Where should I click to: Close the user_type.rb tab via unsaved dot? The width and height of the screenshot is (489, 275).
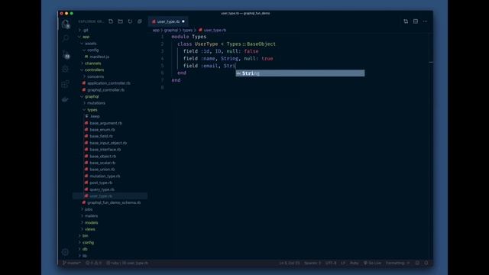183,21
